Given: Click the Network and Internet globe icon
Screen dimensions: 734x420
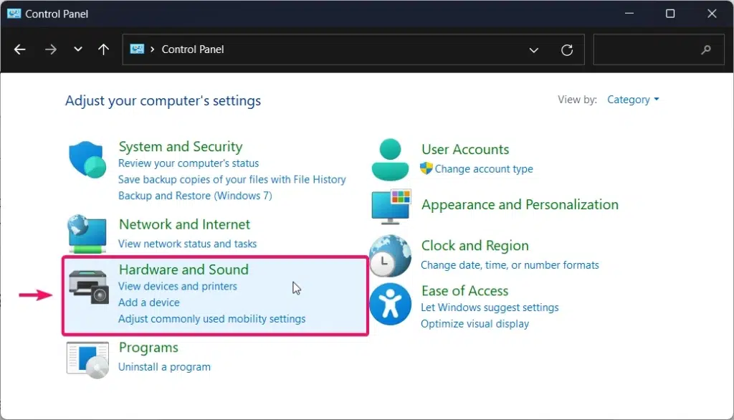Looking at the screenshot, I should point(87,234).
